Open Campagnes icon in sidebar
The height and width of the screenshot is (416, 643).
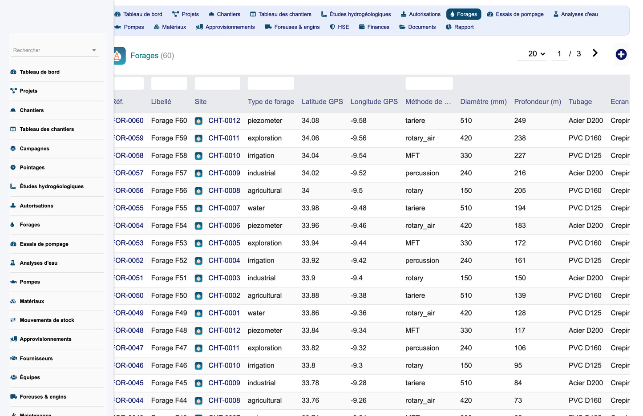click(x=13, y=149)
